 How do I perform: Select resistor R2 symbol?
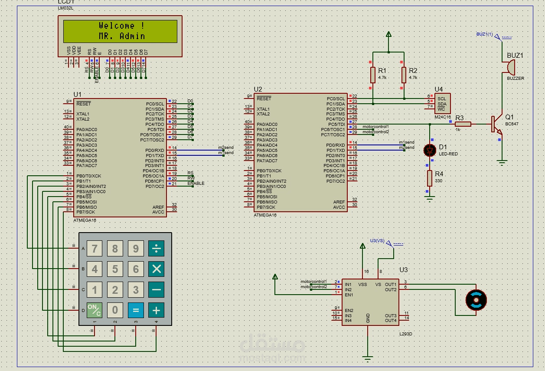[404, 75]
